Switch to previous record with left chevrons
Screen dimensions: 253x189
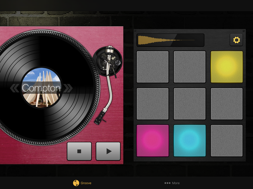pos(15,88)
